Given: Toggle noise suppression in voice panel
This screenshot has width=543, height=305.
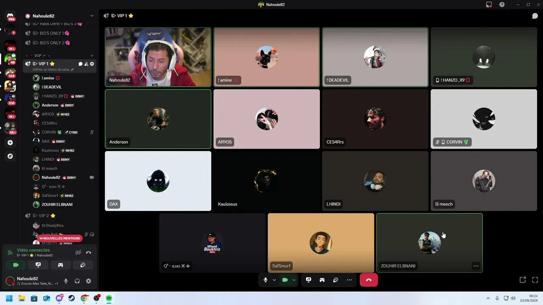Looking at the screenshot, I should 78,252.
